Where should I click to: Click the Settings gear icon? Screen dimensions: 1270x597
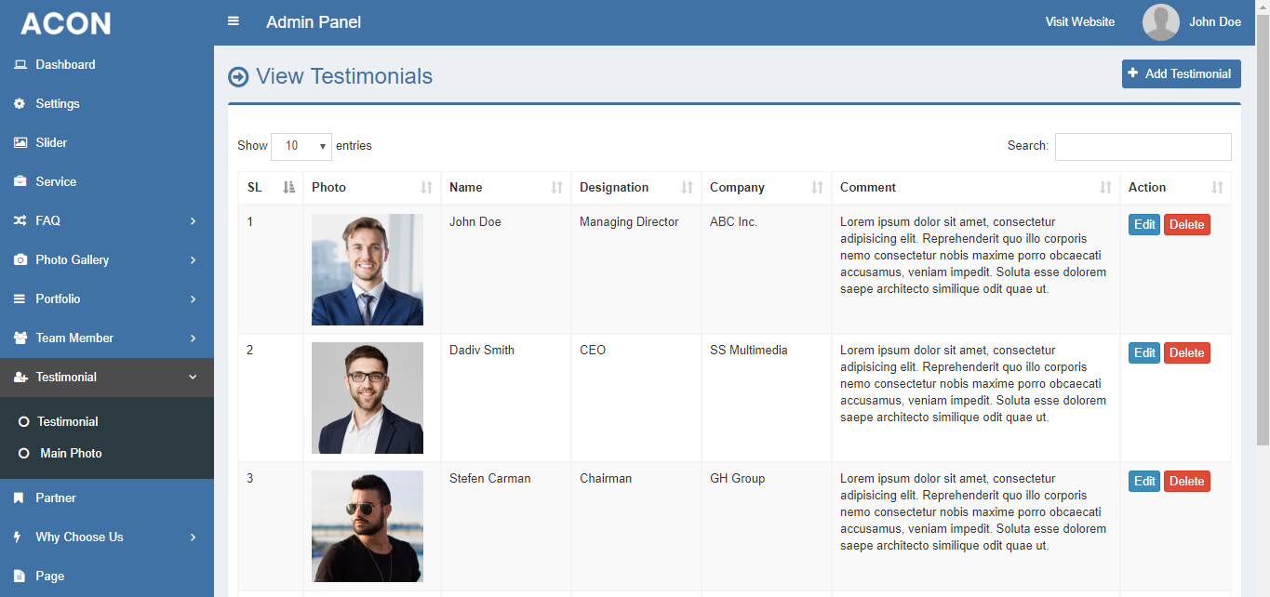[20, 103]
